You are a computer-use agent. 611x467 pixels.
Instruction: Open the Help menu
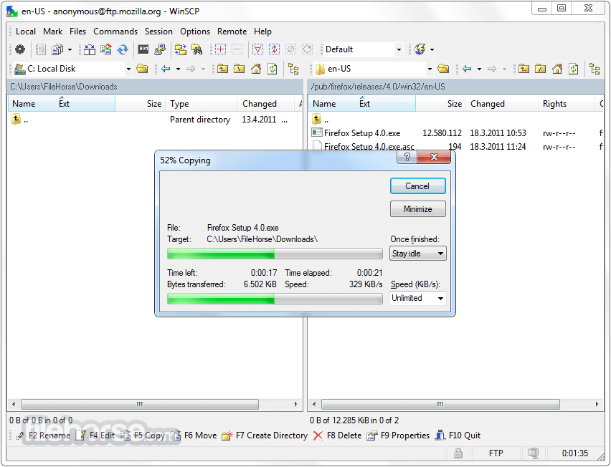click(262, 32)
